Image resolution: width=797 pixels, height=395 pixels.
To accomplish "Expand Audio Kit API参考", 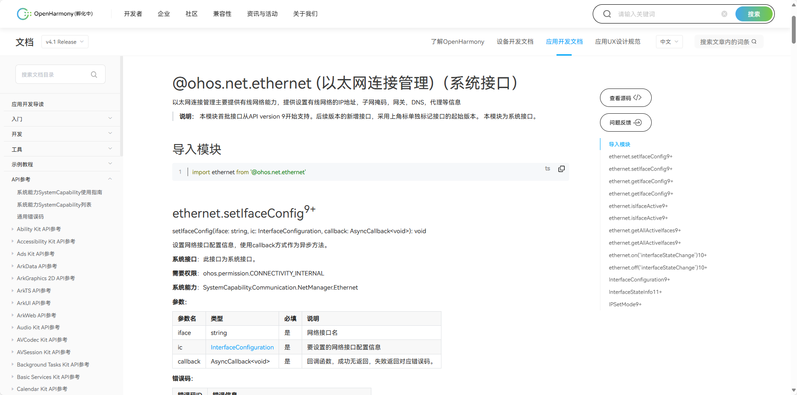I will coord(12,327).
